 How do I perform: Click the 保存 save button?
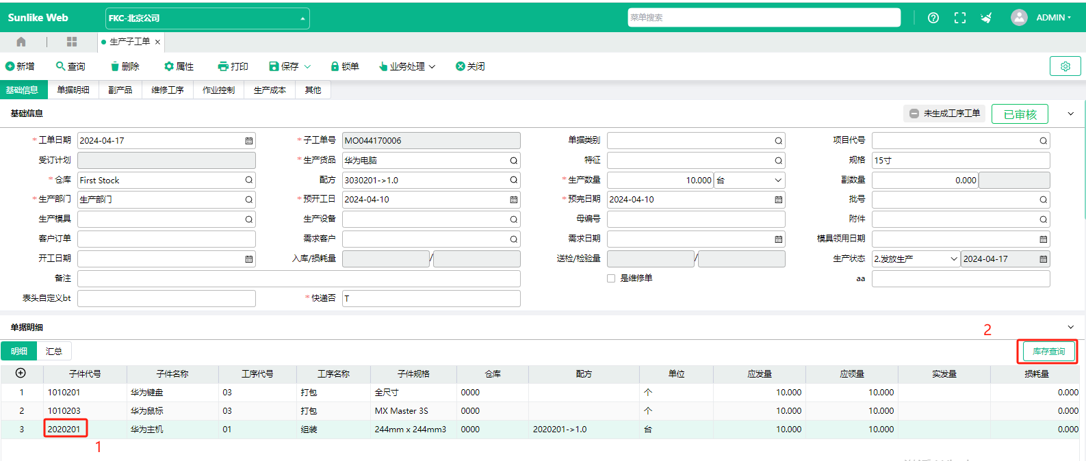click(x=284, y=66)
